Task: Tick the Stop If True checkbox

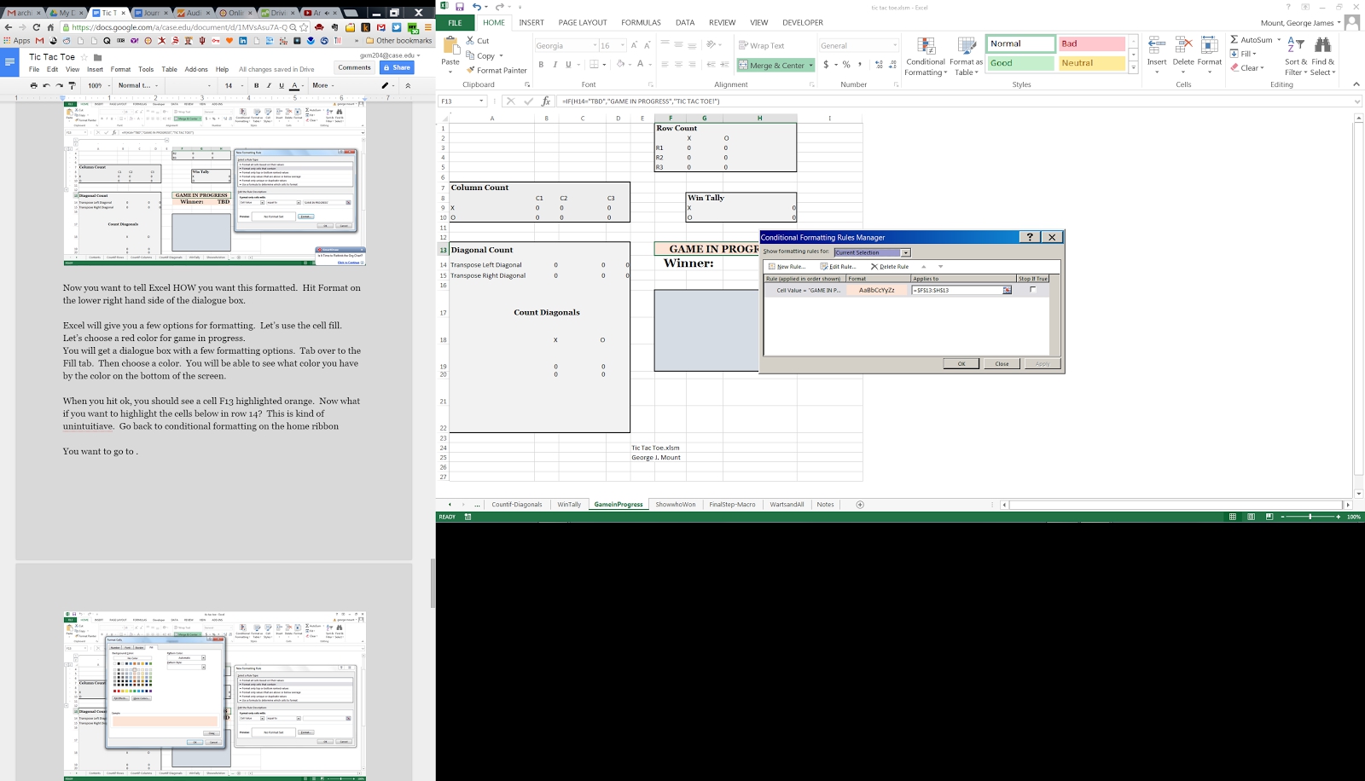Action: click(x=1033, y=290)
